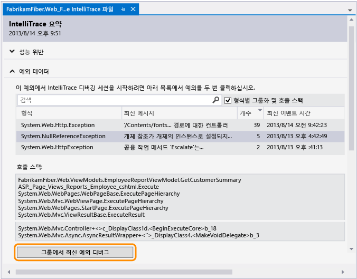Close the FabrikamFiber IntelliTrace file tab
Viewport: 357px width, 279px height.
coord(133,9)
